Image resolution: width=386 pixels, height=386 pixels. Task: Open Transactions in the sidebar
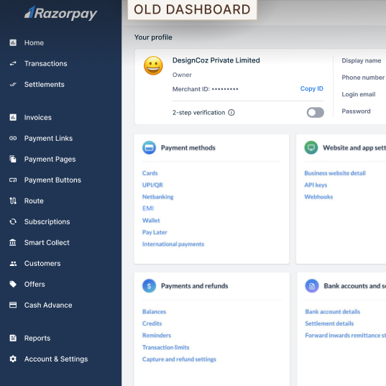45,63
